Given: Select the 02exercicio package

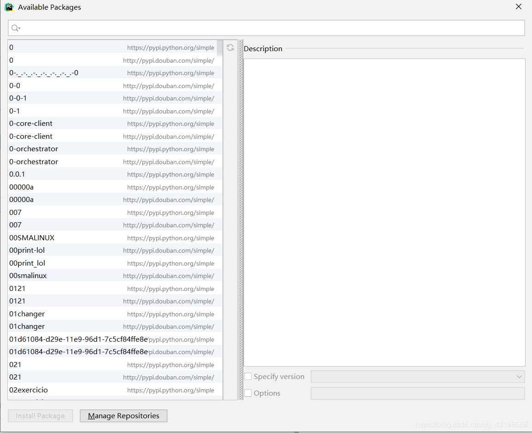Looking at the screenshot, I should (115, 390).
